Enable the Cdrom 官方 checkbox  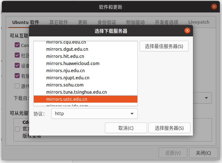[18, 129]
